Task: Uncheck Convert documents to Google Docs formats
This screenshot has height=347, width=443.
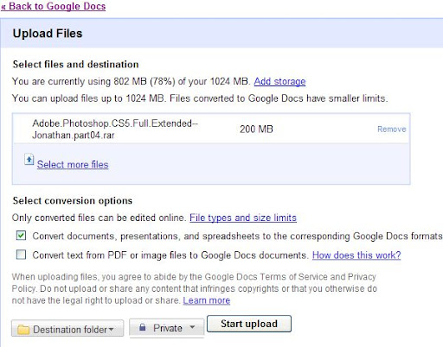Action: point(21,236)
